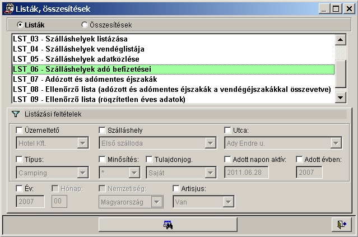Select LST_06 - Szálláshelyek adó befizetései
The image size is (358, 237).
174,69
